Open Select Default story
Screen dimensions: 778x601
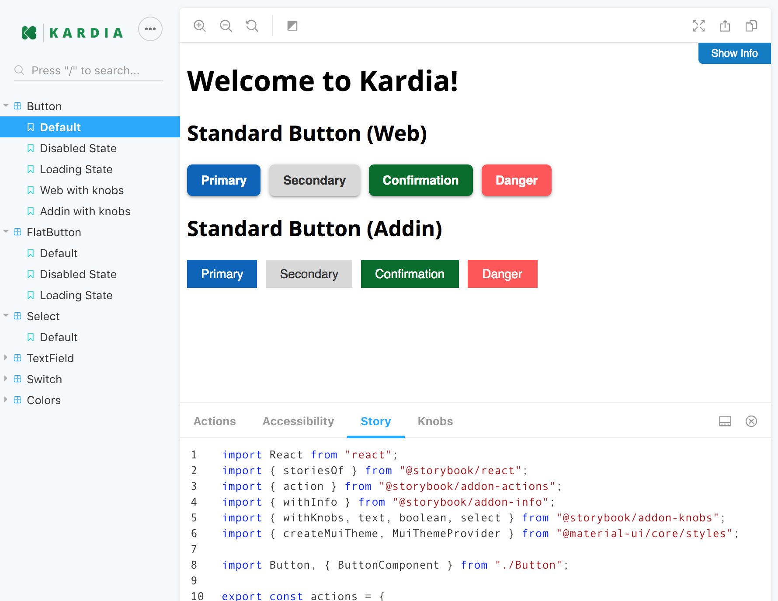[90, 337]
